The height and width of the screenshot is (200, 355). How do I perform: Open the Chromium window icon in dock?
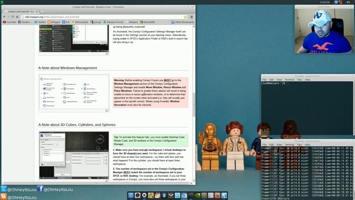point(184,195)
